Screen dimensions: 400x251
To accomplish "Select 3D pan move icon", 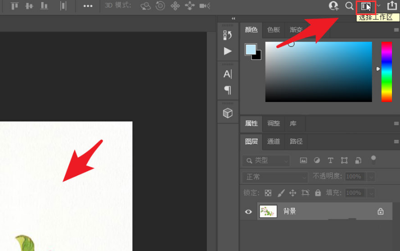I will click(175, 6).
